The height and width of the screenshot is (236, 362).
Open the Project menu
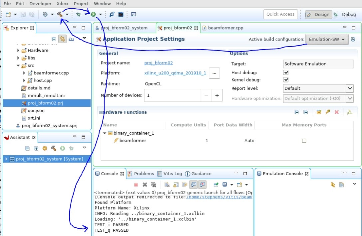tap(81, 4)
